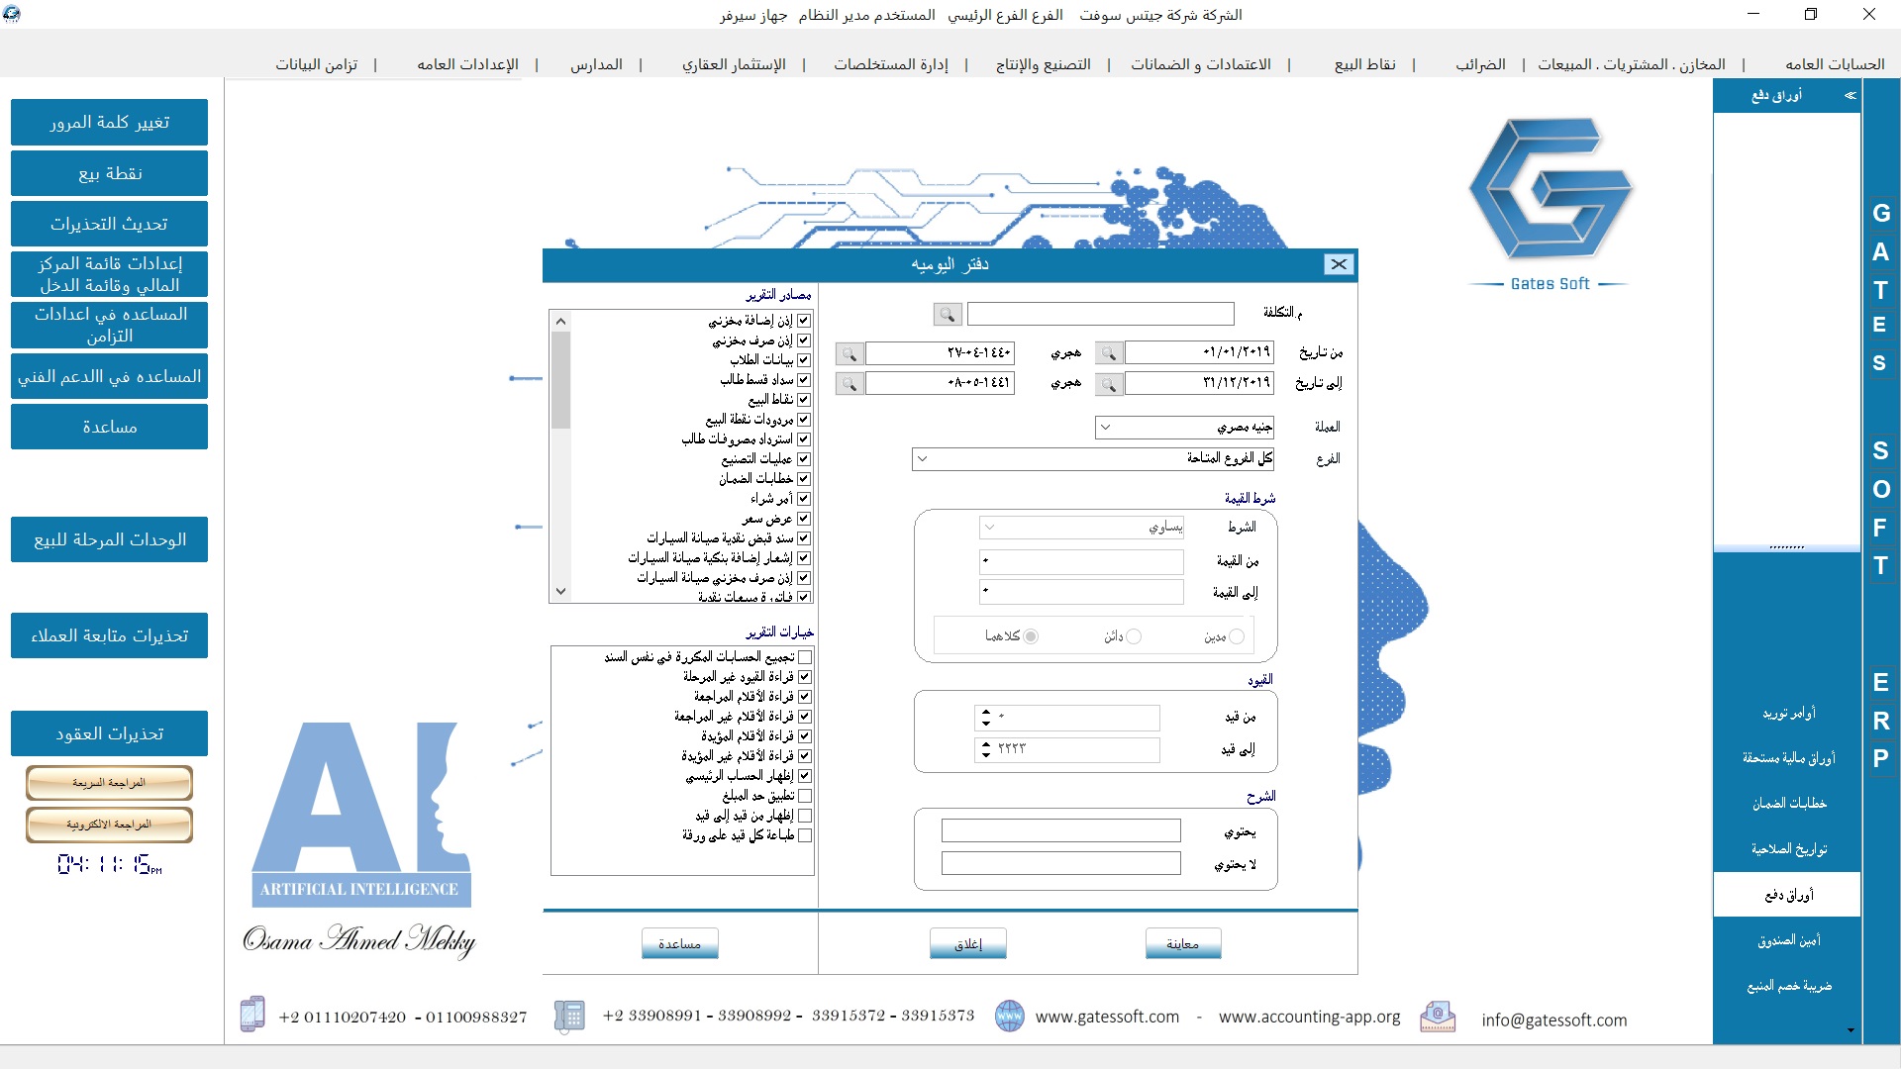Click the من قيد spinner arrows
Screen dimensions: 1901x1069
pos(985,718)
